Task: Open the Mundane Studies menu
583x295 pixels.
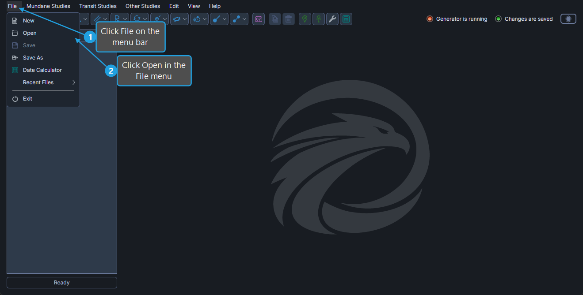Action: pyautogui.click(x=48, y=6)
